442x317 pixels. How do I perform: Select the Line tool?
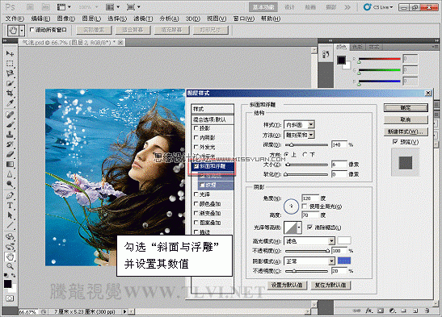(10, 225)
